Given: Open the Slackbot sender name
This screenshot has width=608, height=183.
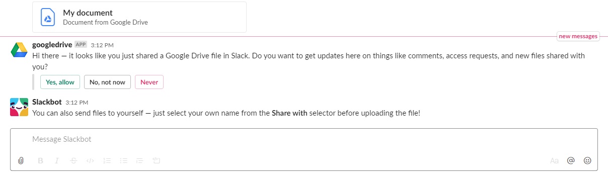Looking at the screenshot, I should pos(47,102).
